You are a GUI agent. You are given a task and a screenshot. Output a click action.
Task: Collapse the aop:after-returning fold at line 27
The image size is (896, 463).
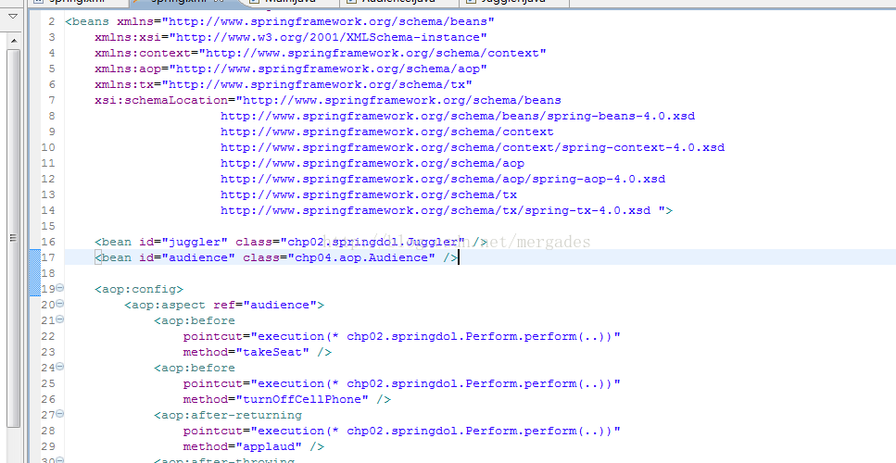(x=60, y=414)
